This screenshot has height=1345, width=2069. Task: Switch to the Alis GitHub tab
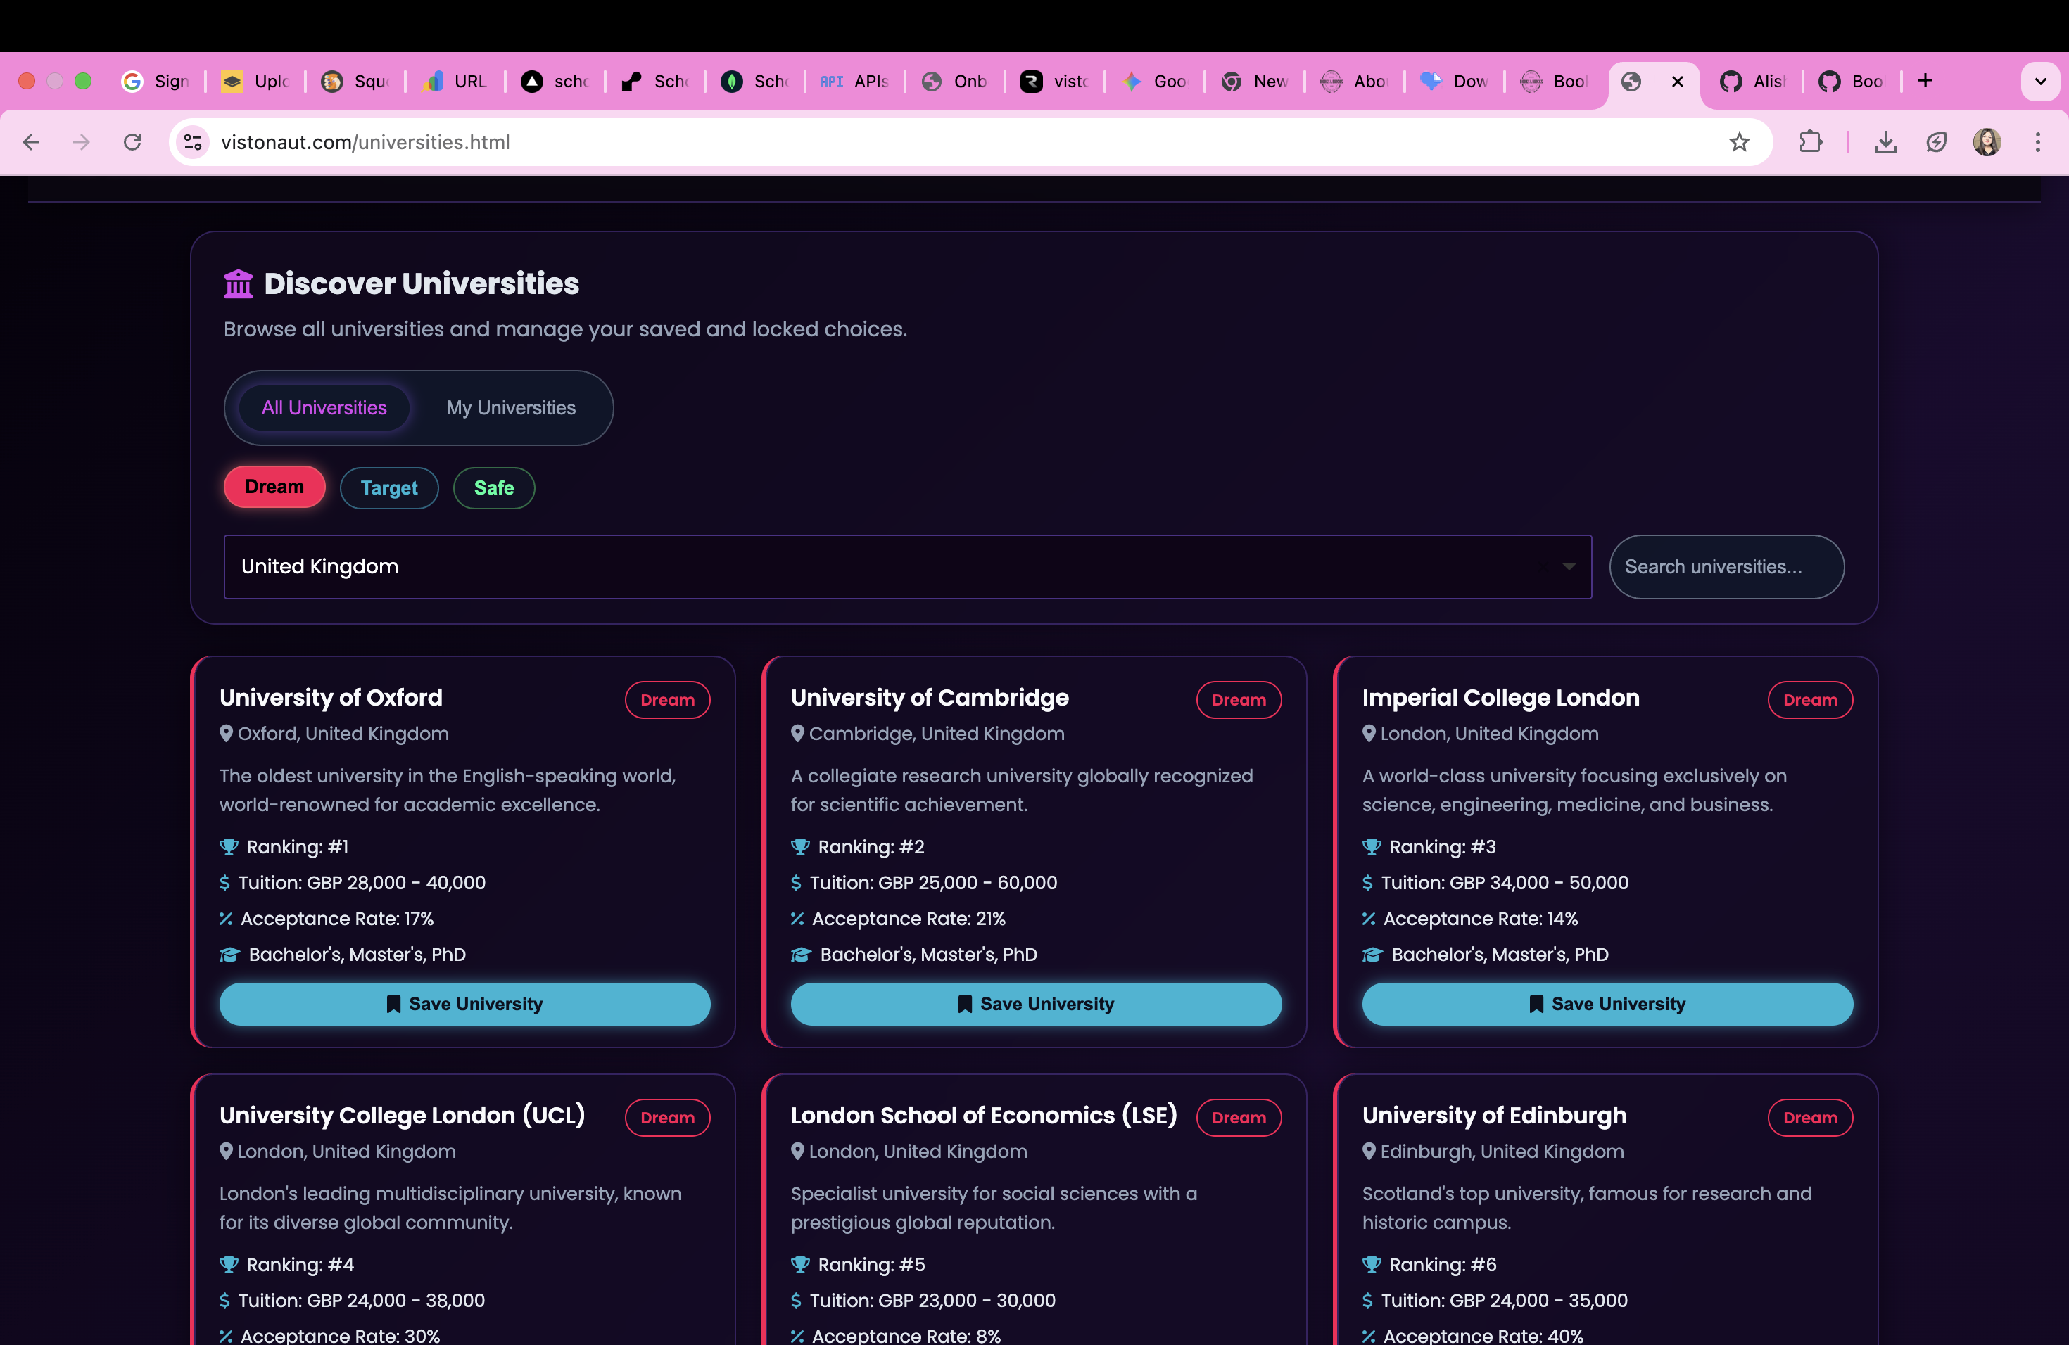[x=1752, y=82]
